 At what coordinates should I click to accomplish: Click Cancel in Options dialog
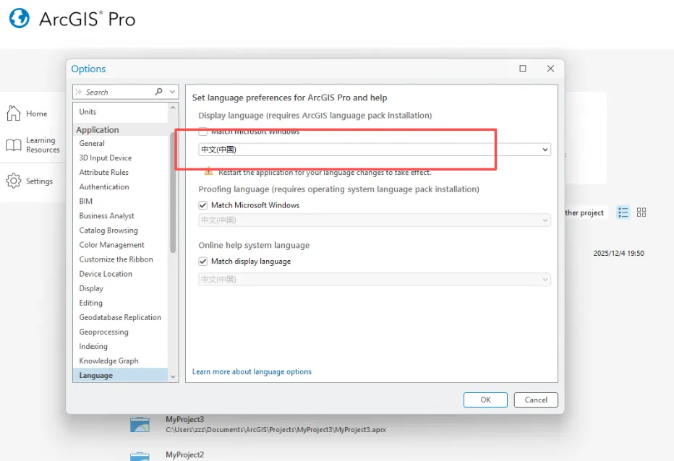(x=536, y=400)
